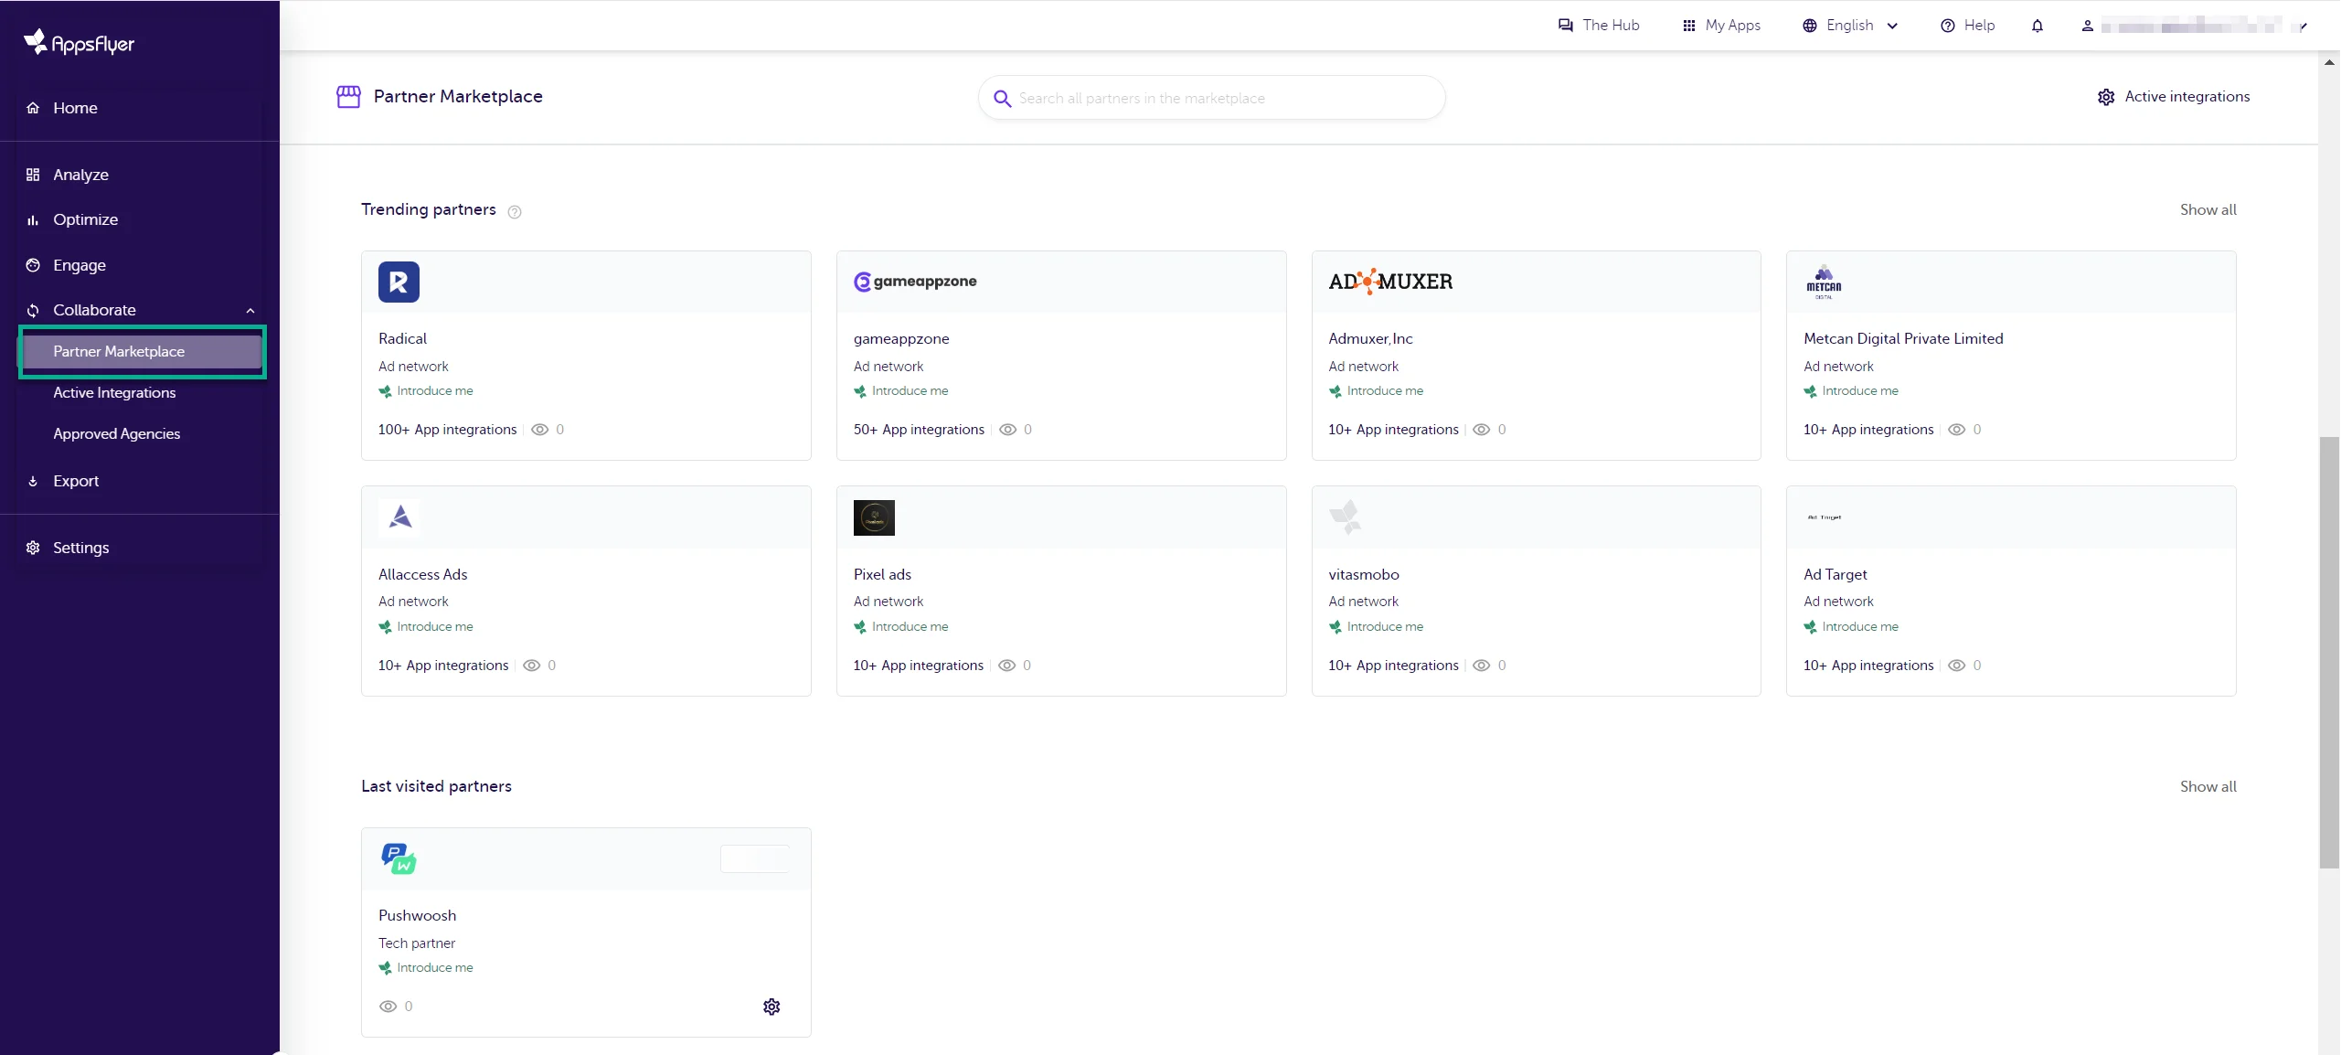Focus the marketplace partner search field
2341x1055 pixels.
1225,98
